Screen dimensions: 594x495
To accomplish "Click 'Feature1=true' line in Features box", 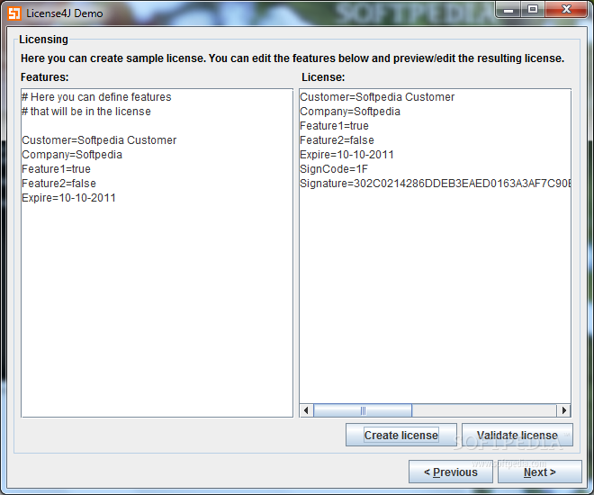I will 56,169.
